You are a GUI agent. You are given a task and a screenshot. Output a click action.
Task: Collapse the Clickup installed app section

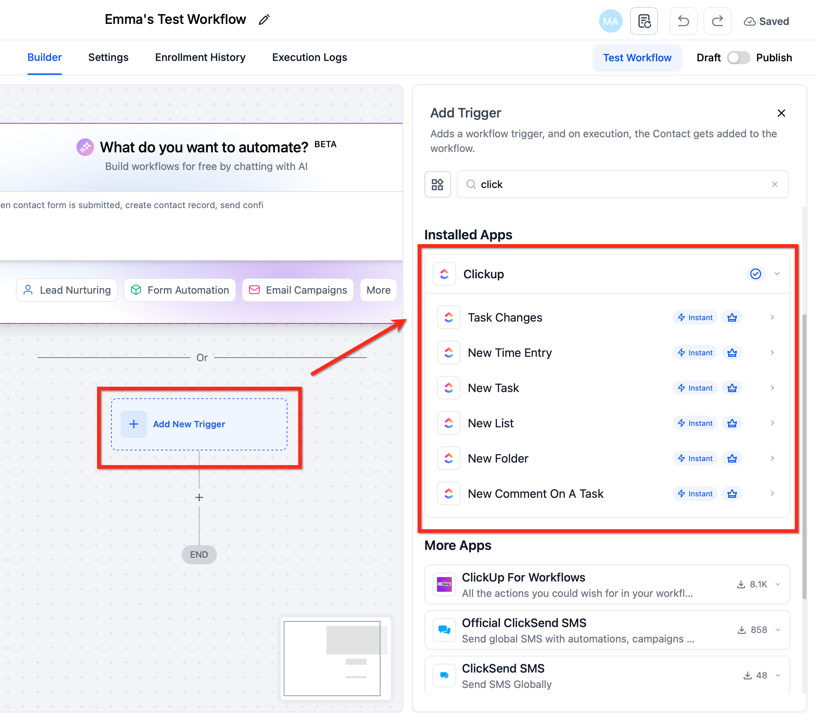coord(777,274)
